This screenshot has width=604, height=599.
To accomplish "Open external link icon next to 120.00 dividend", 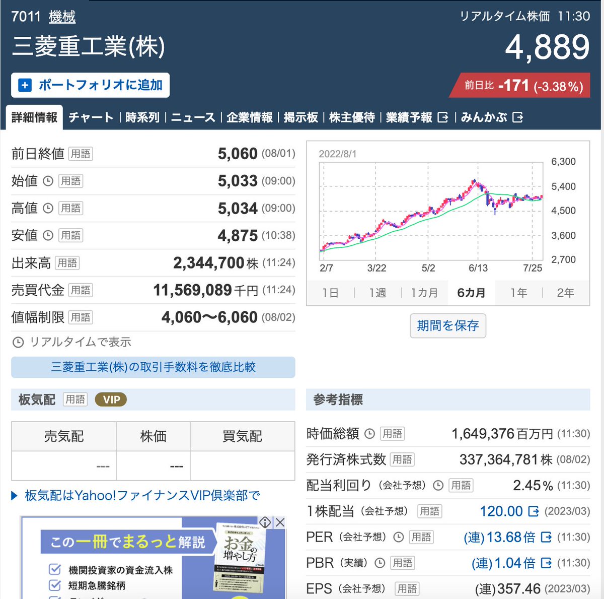I will [x=534, y=511].
